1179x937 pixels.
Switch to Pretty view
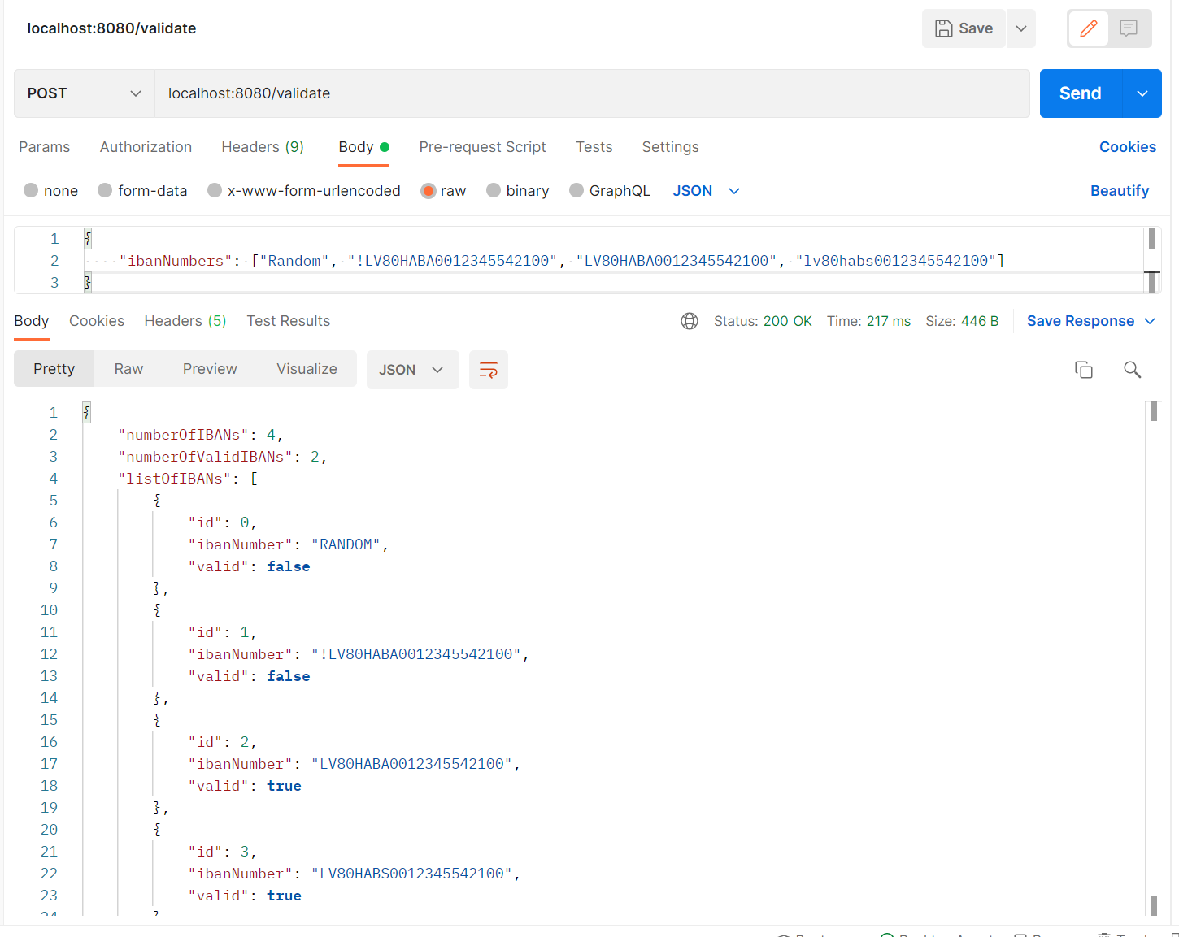point(54,369)
